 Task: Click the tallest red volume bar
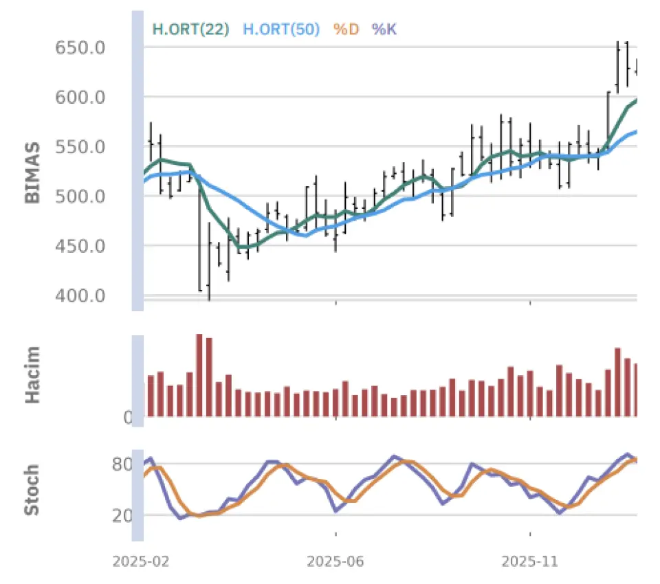(199, 374)
